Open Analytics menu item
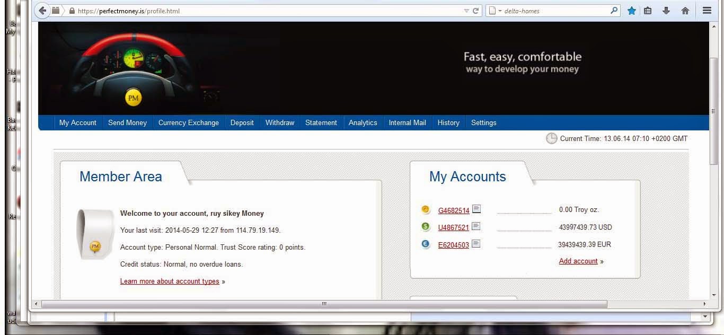724x335 pixels. point(363,122)
